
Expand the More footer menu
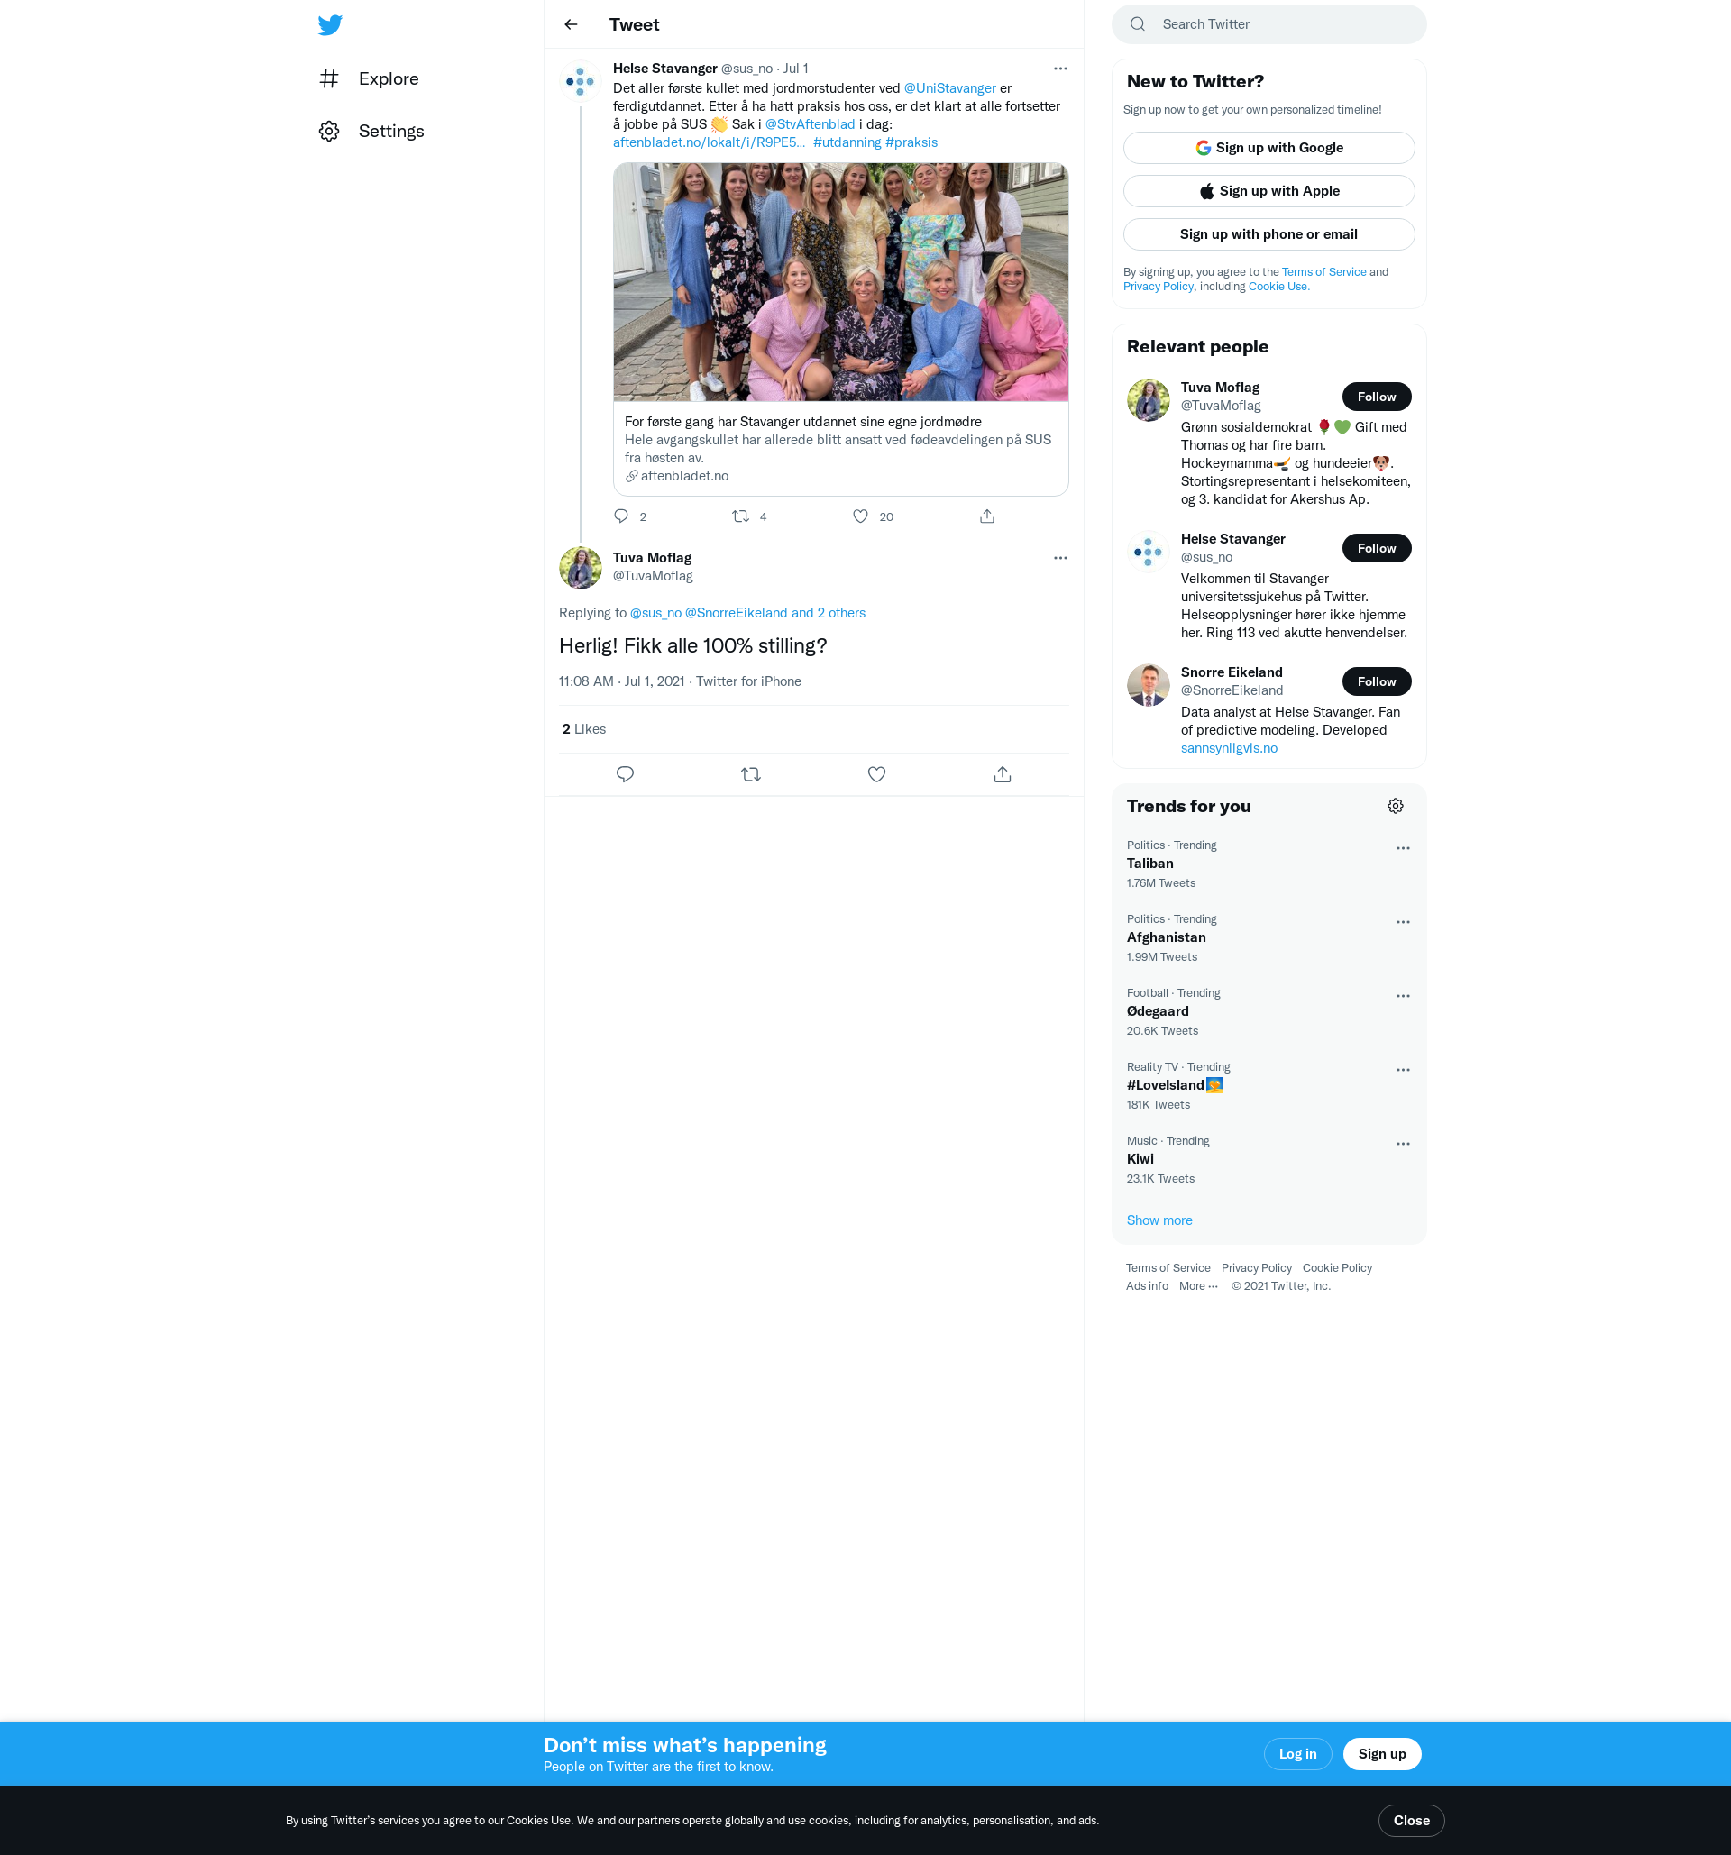pyautogui.click(x=1198, y=1286)
